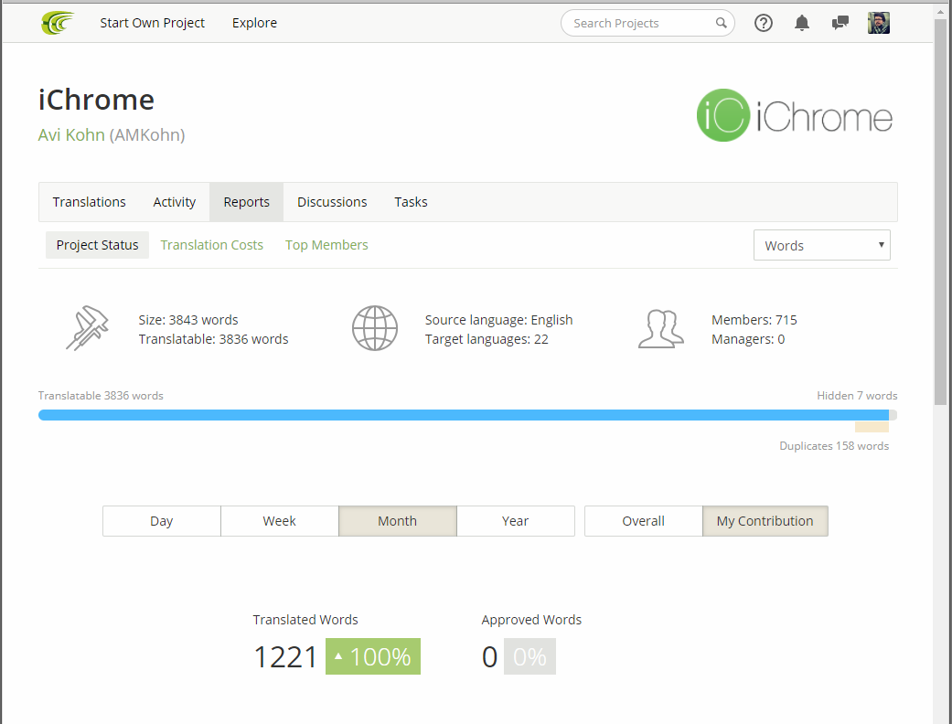Click the globe languages icon
Viewport: 952px width, 724px height.
tap(375, 328)
